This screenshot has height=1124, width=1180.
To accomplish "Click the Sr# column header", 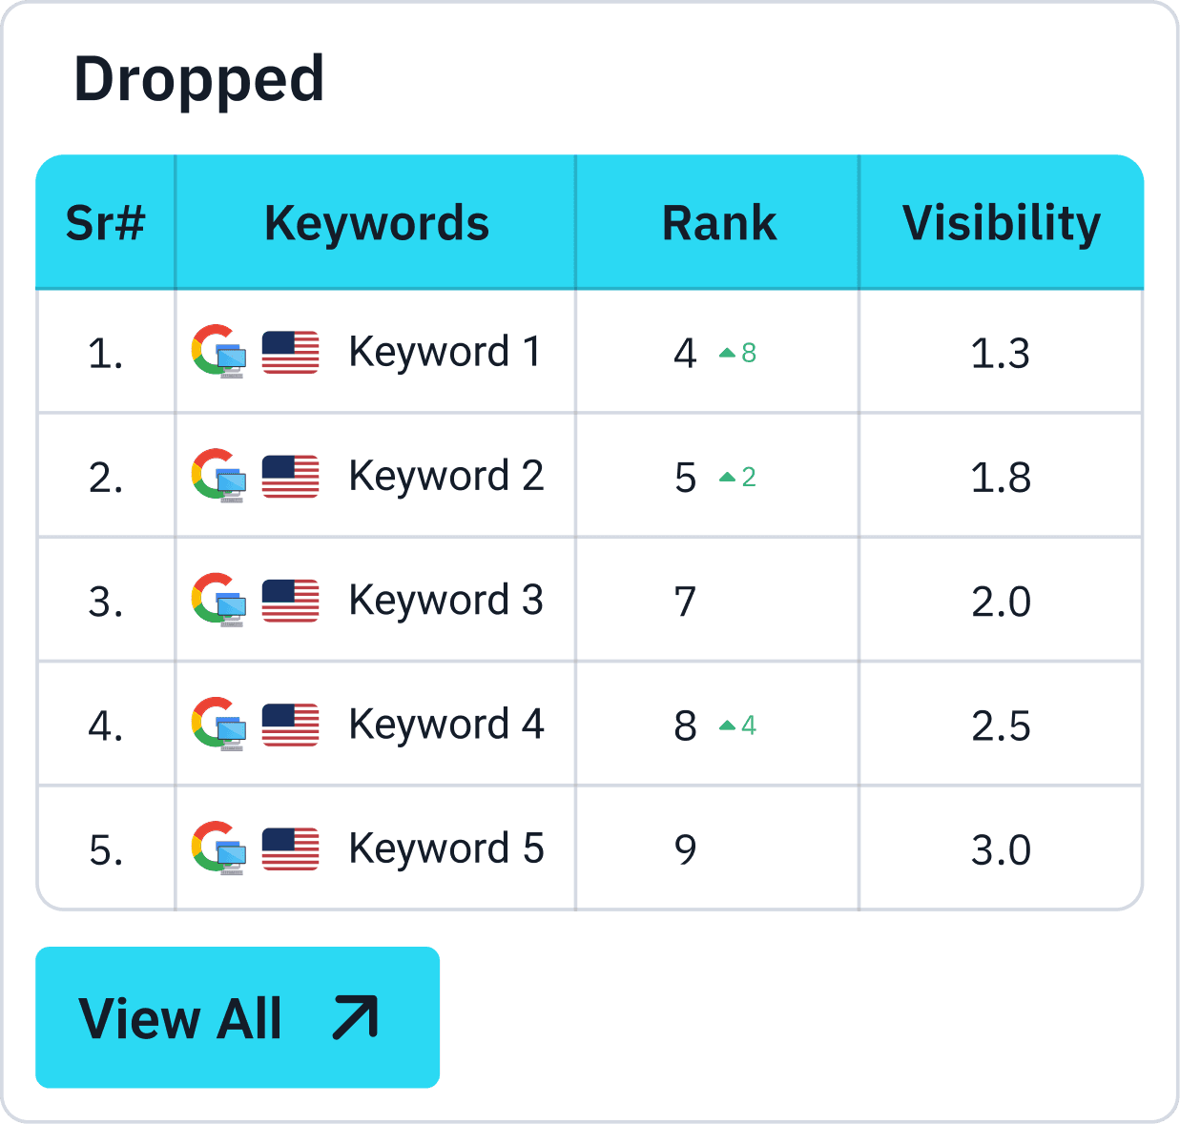I will 105,223.
